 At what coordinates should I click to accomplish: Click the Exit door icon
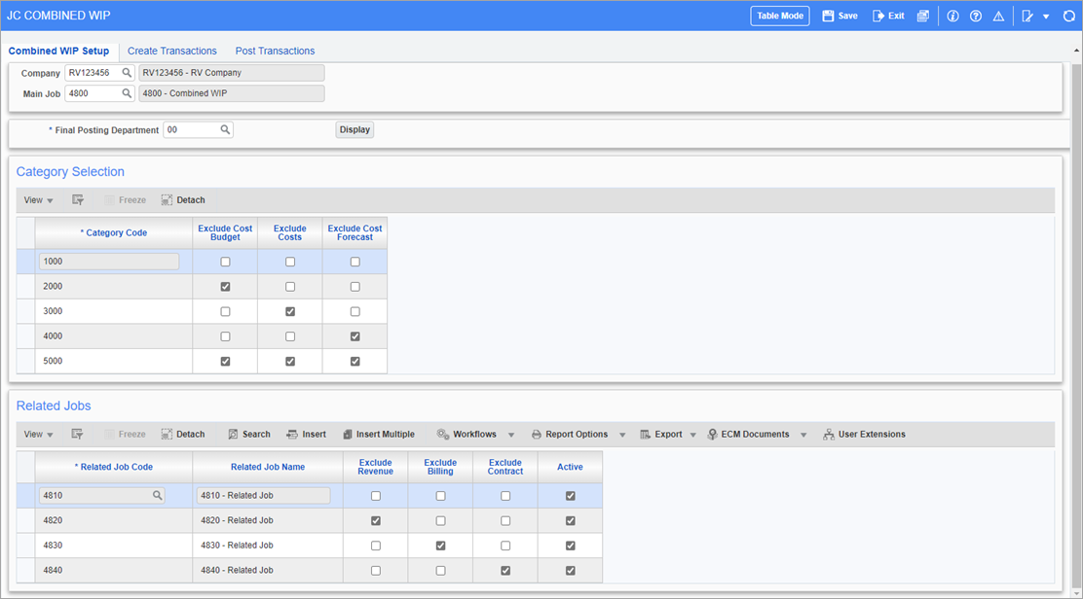click(x=878, y=16)
